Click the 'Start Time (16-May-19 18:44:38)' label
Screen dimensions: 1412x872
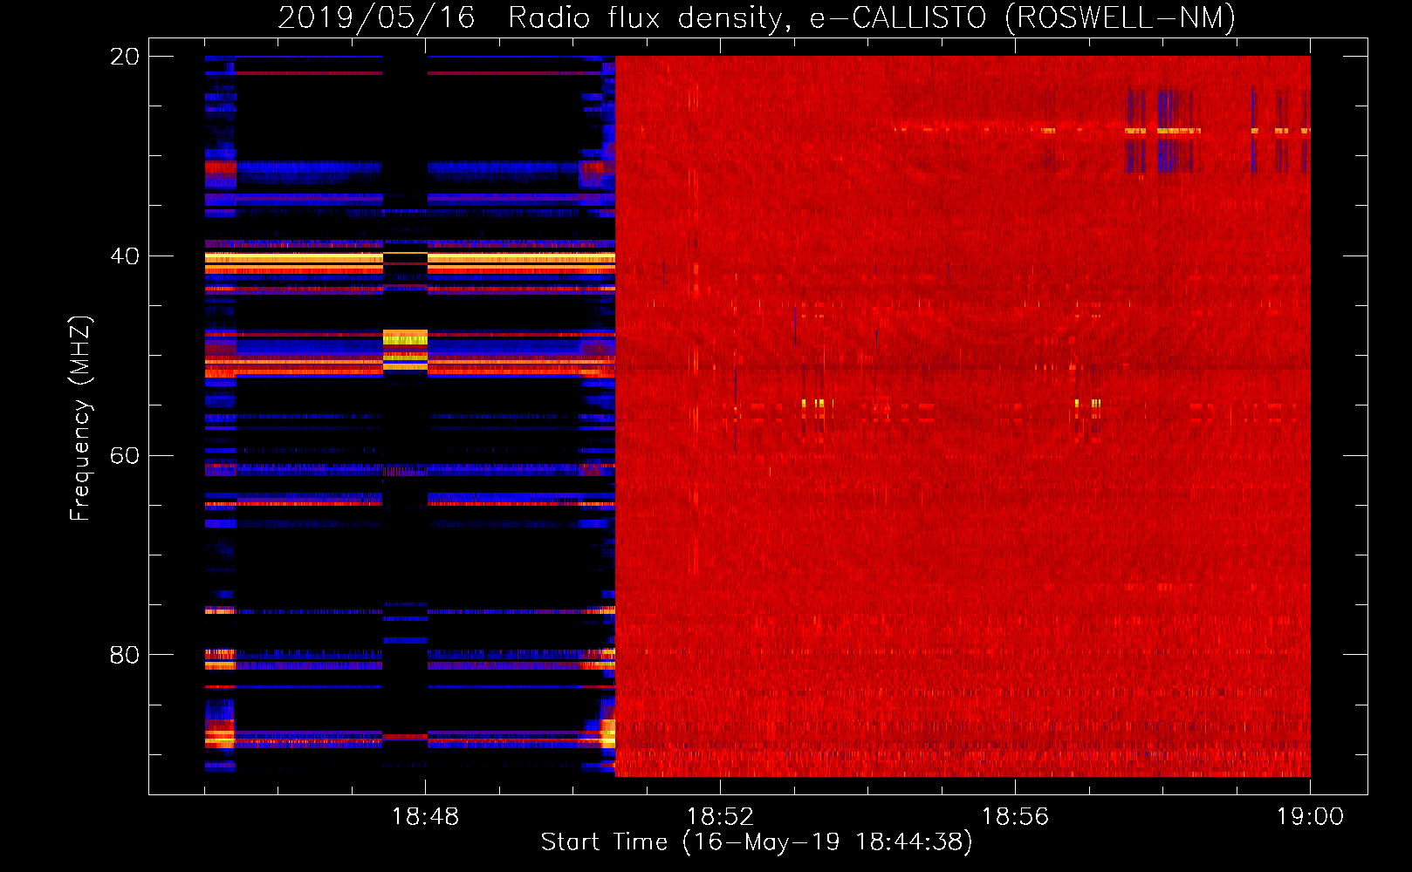click(757, 842)
